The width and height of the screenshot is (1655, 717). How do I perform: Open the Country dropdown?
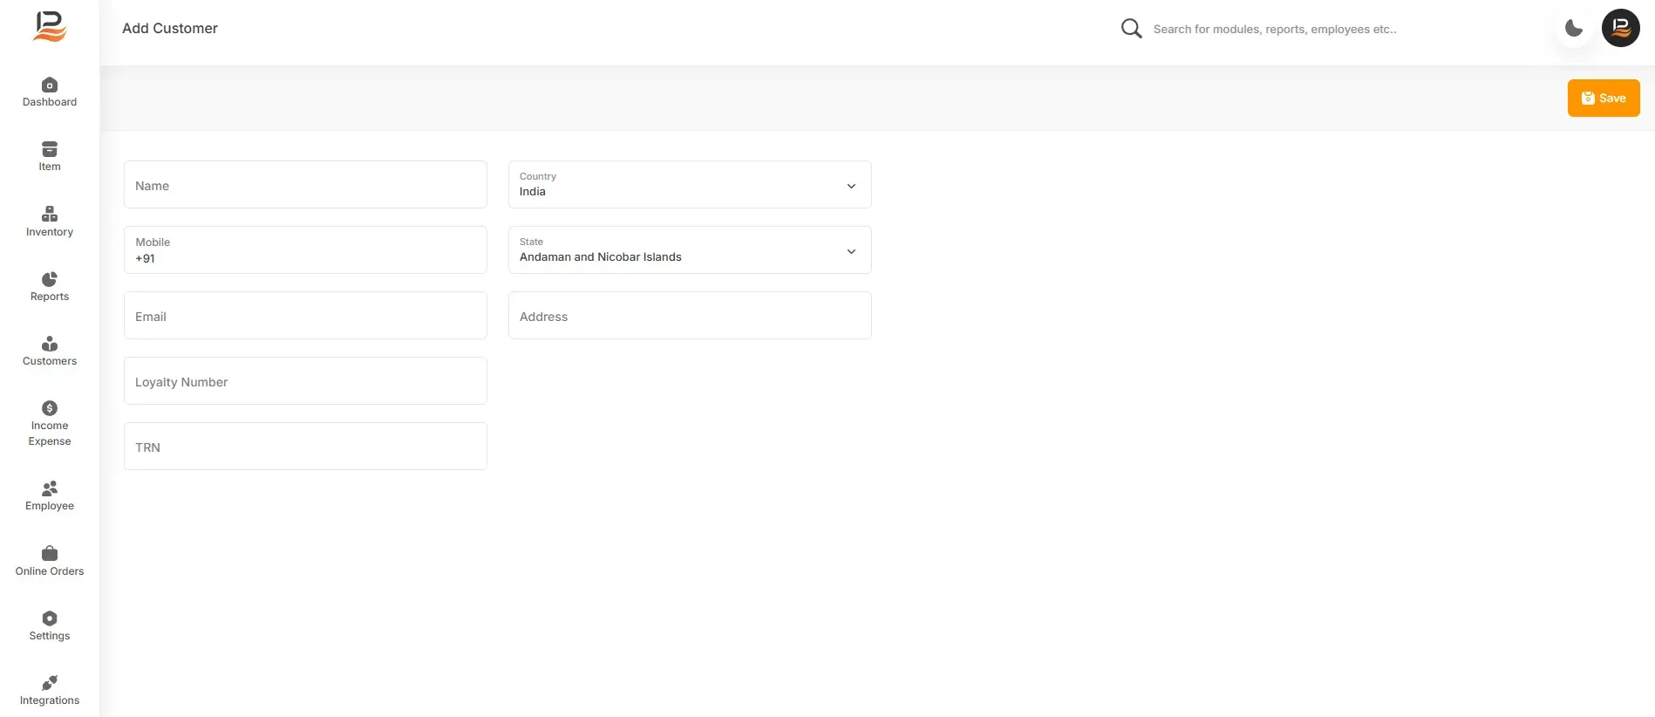[x=690, y=184]
